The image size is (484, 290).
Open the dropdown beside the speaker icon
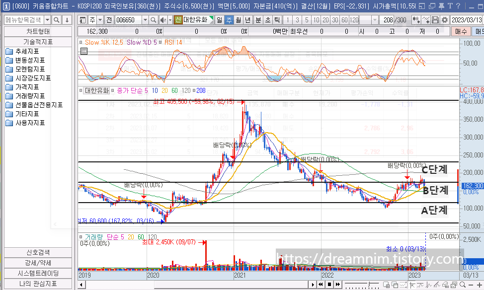[x=170, y=20]
